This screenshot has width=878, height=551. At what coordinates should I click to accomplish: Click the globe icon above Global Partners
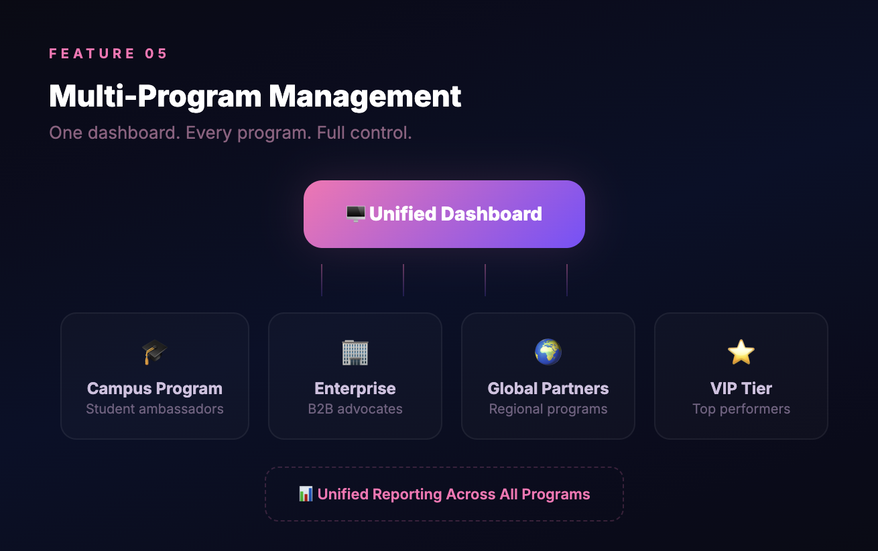(548, 352)
